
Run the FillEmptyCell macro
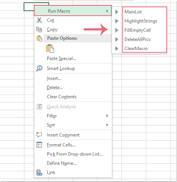pos(137,30)
